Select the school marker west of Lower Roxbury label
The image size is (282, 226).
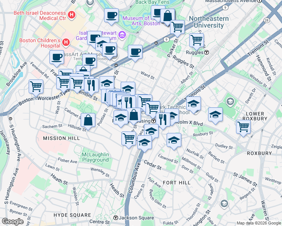pyautogui.click(x=215, y=115)
